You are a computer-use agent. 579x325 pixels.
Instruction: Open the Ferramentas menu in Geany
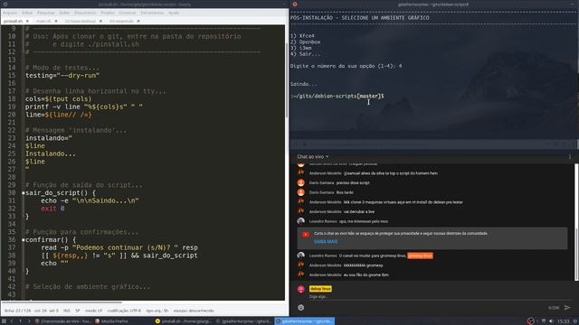coord(152,13)
